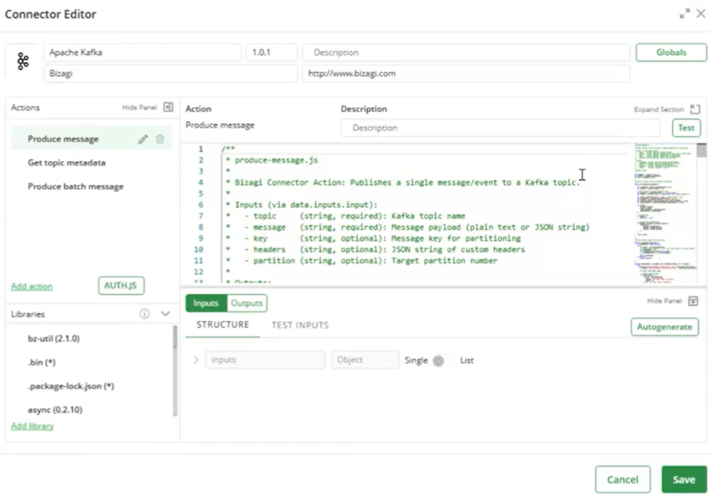Click the connector Description field at top

[x=466, y=52]
